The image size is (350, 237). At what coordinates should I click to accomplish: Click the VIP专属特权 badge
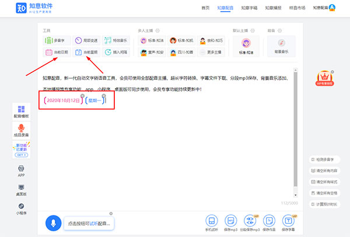[324, 78]
